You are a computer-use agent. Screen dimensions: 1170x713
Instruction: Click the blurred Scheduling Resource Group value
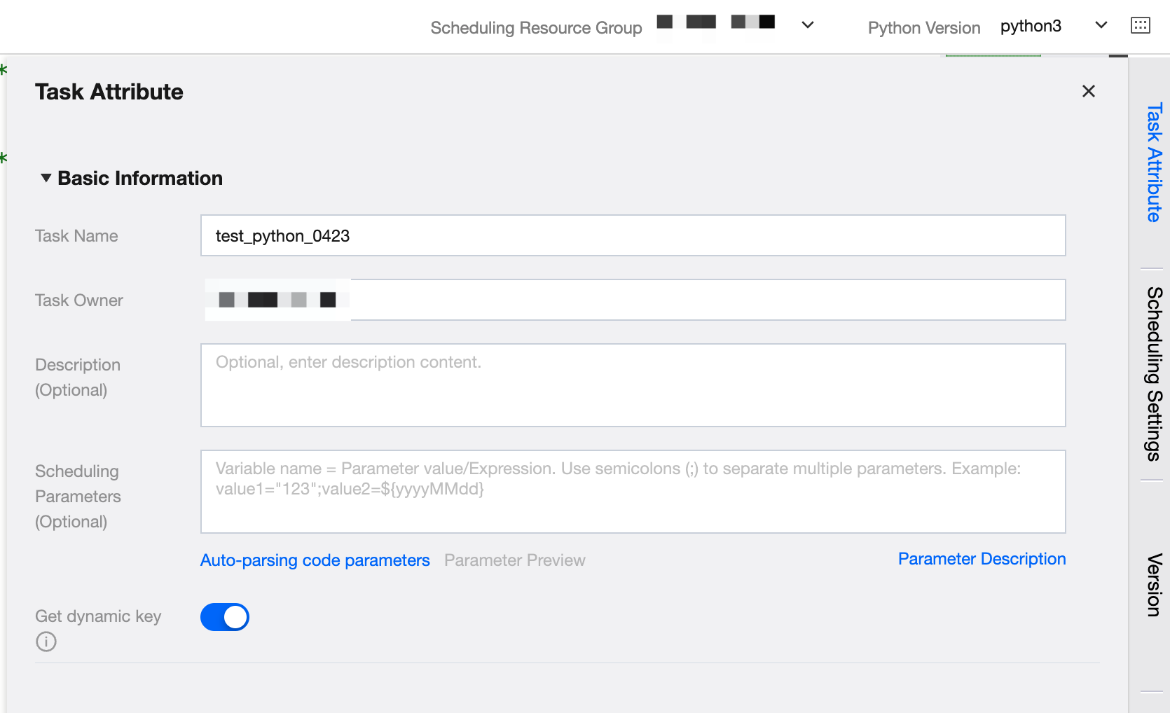(x=715, y=23)
